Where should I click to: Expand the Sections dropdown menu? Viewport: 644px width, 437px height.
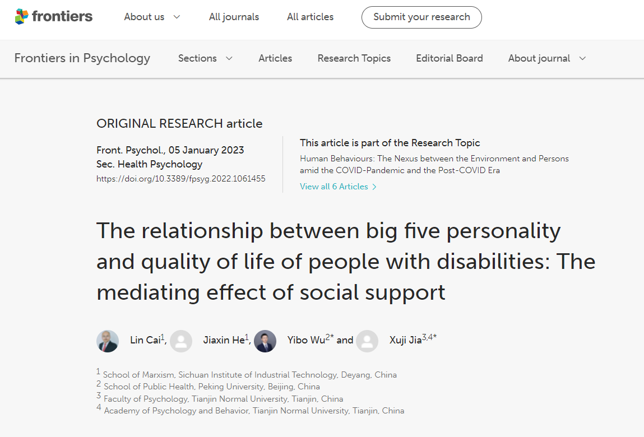[x=205, y=58]
